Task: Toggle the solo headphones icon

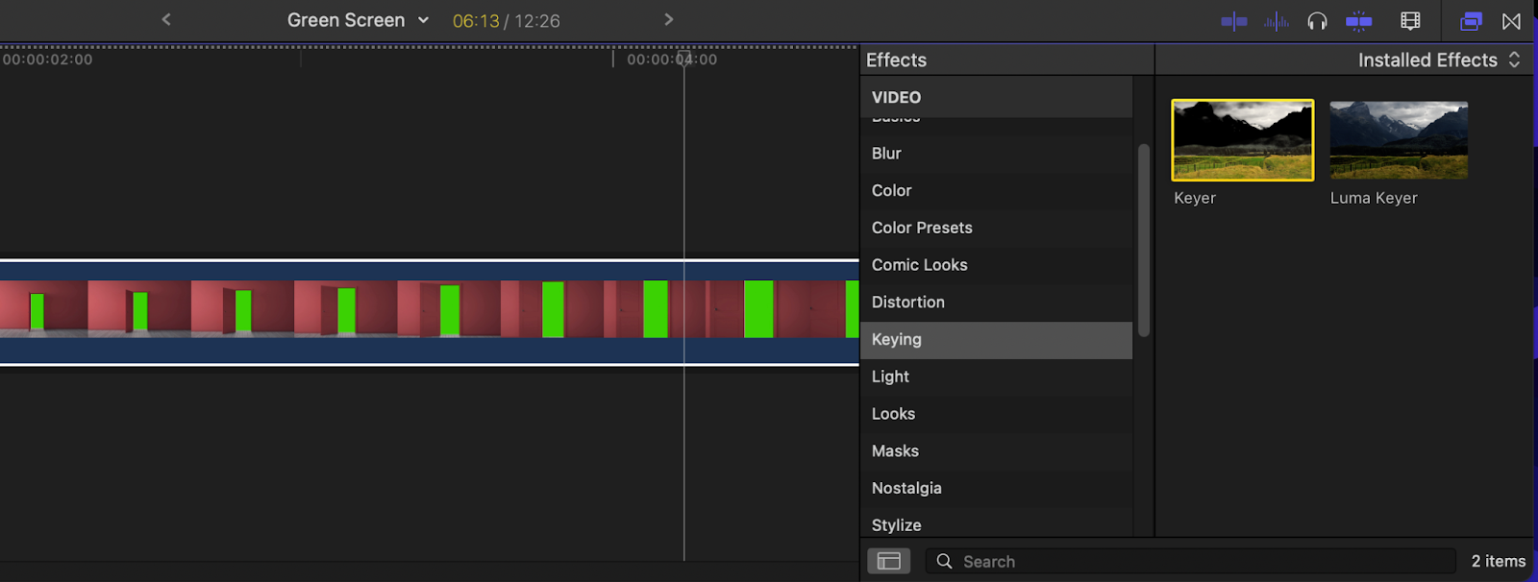Action: [1317, 21]
